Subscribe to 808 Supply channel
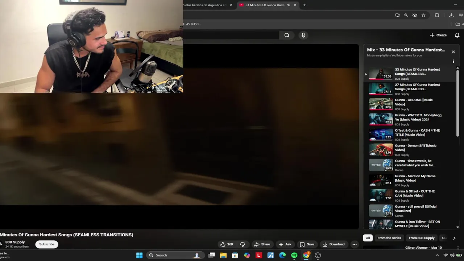Screen dimensions: 464x261 click(47, 244)
